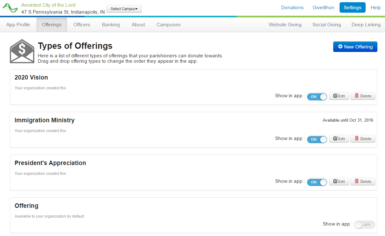
Task: Disable Show in app for President's Appreciation
Action: (x=317, y=182)
